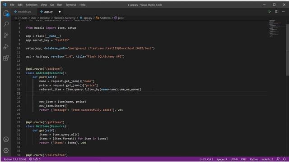
Task: Click line number 15 in gutter
Action: tap(19, 69)
